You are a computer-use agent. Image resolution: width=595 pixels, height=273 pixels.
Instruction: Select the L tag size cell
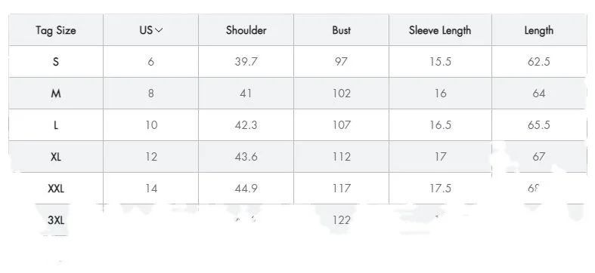56,125
